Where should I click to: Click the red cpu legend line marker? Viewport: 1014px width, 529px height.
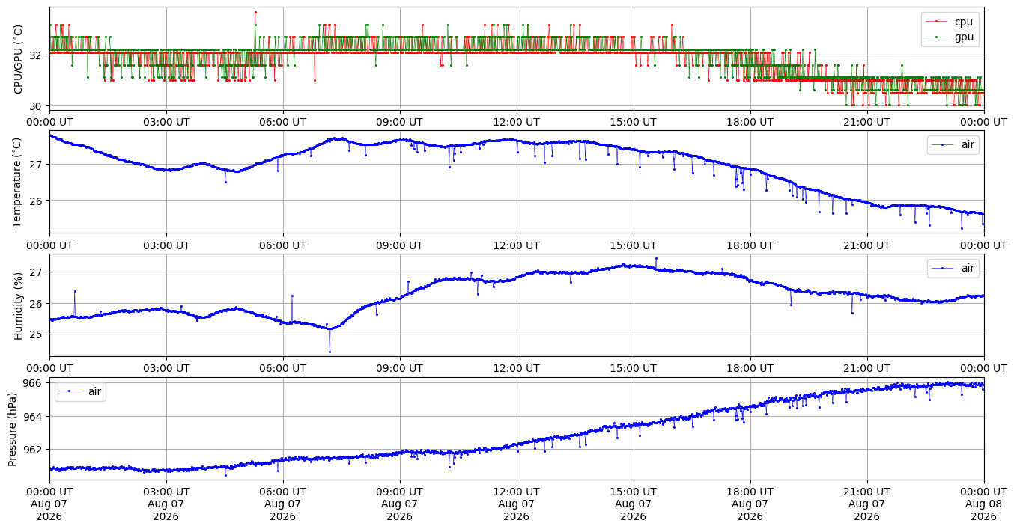point(937,22)
